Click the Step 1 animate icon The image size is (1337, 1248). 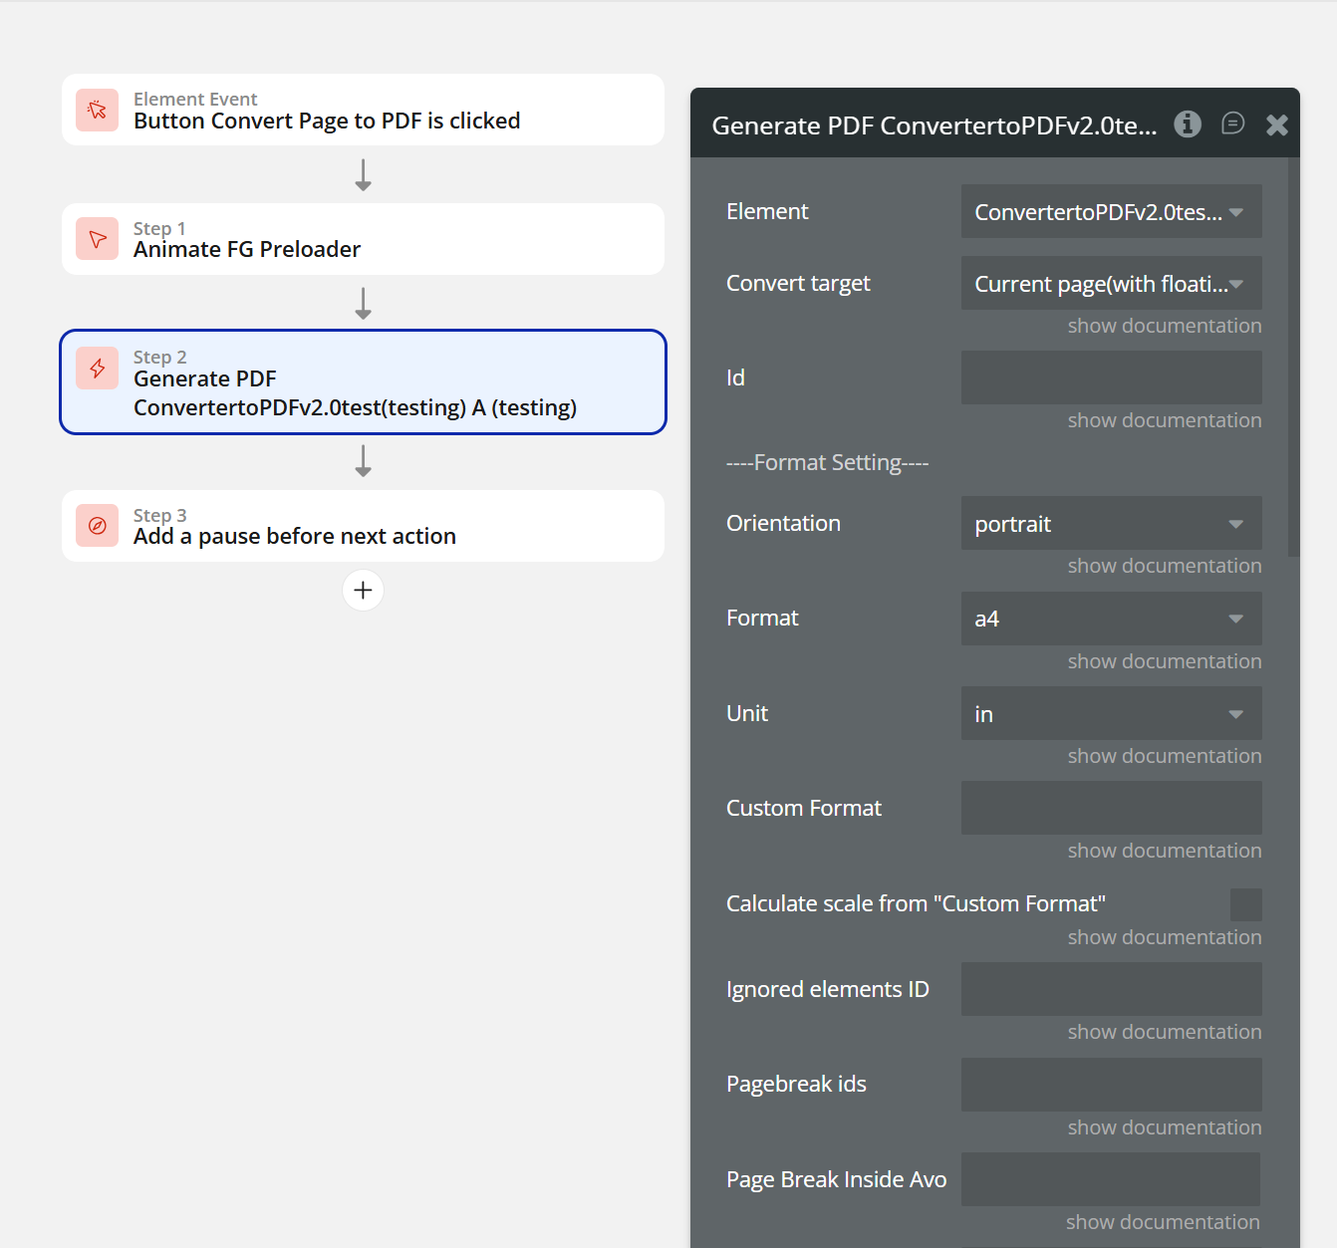[x=98, y=239]
